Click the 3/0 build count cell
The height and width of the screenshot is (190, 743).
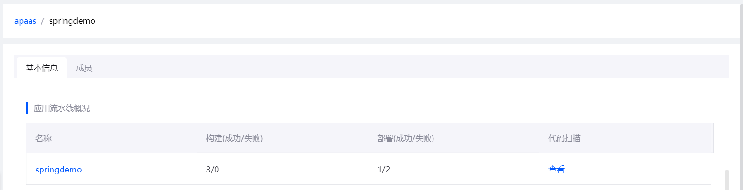(213, 170)
